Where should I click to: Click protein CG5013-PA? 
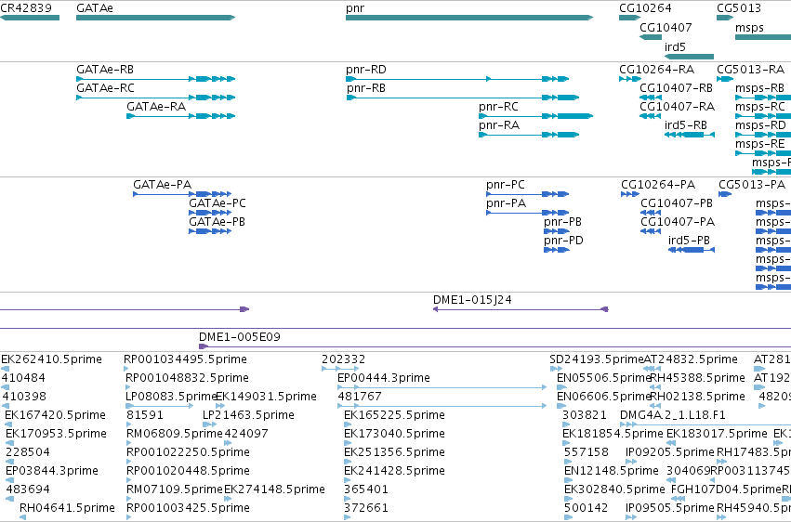(x=725, y=194)
